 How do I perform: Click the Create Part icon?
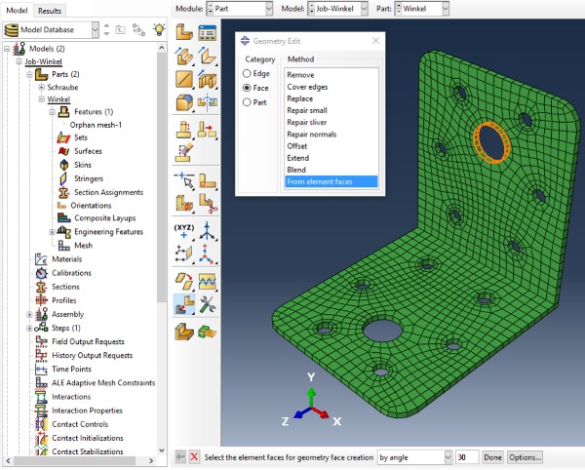point(184,32)
